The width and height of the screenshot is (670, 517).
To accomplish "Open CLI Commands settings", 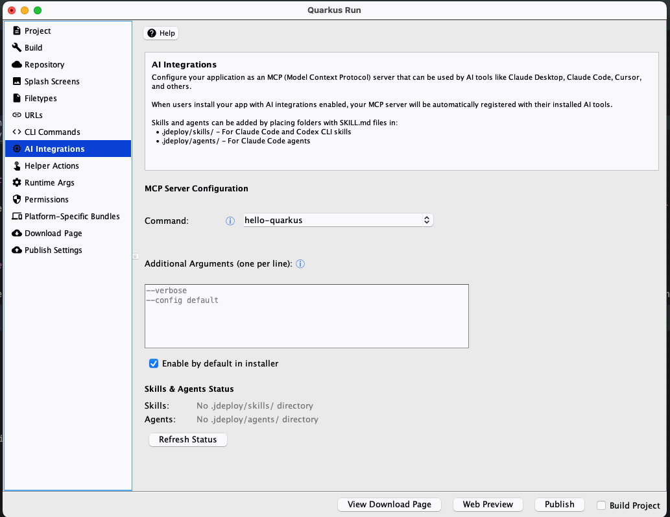I will tap(68, 132).
